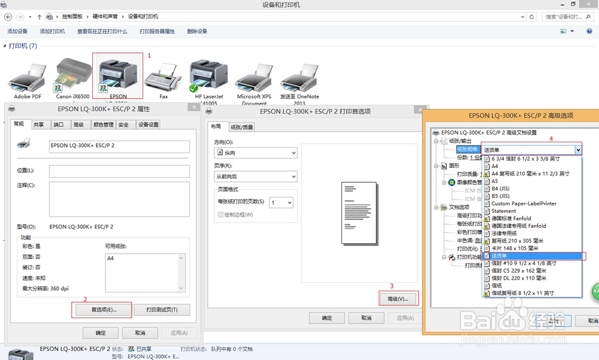Screen dimensions: 599x360
Task: Collapse the Paper/Output (纸张/输出) tree node
Action: [x=436, y=141]
